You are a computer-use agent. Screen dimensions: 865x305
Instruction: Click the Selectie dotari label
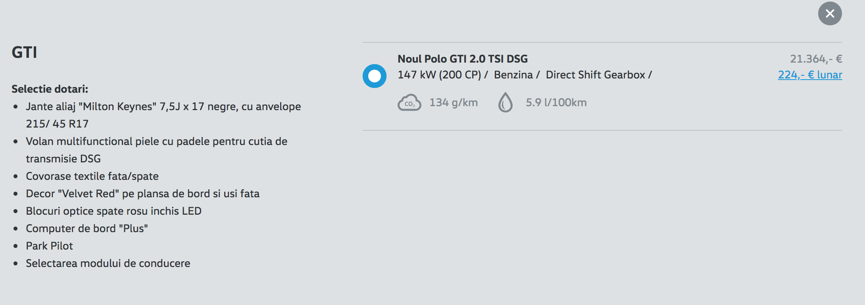click(50, 89)
